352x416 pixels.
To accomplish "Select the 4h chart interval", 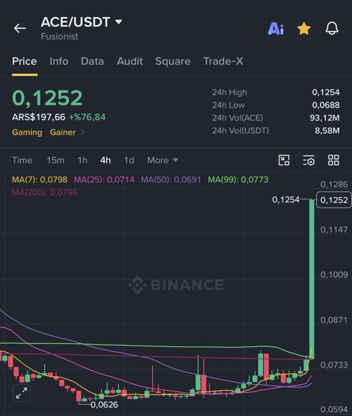I will 105,160.
